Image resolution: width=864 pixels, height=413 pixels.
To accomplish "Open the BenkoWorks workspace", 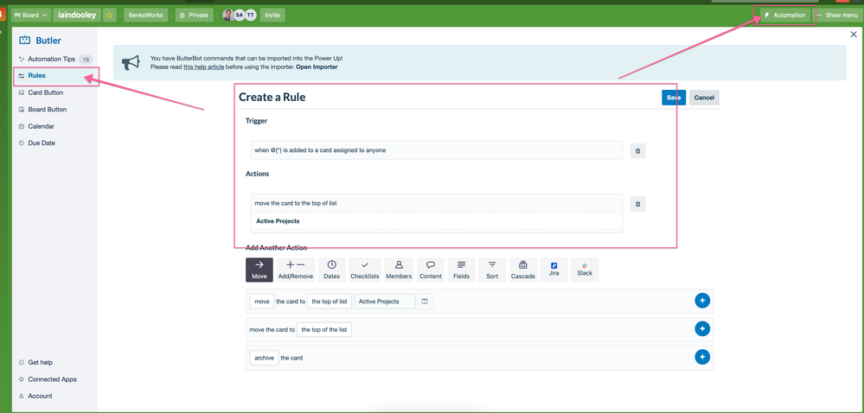I will click(145, 16).
